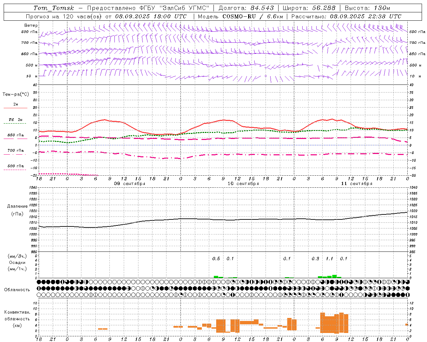Click the elevation value "Высота: 130м"
The height and width of the screenshot is (342, 427).
pyautogui.click(x=367, y=8)
